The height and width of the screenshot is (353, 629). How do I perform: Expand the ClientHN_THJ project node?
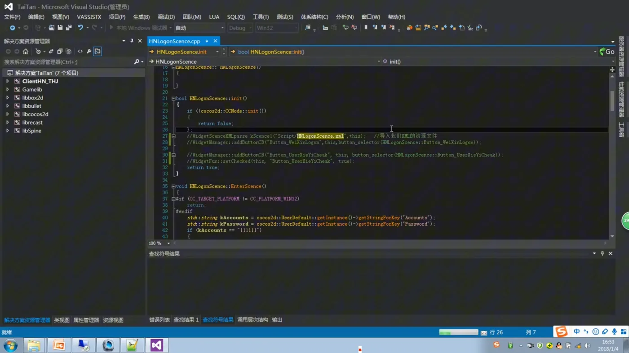[7, 81]
